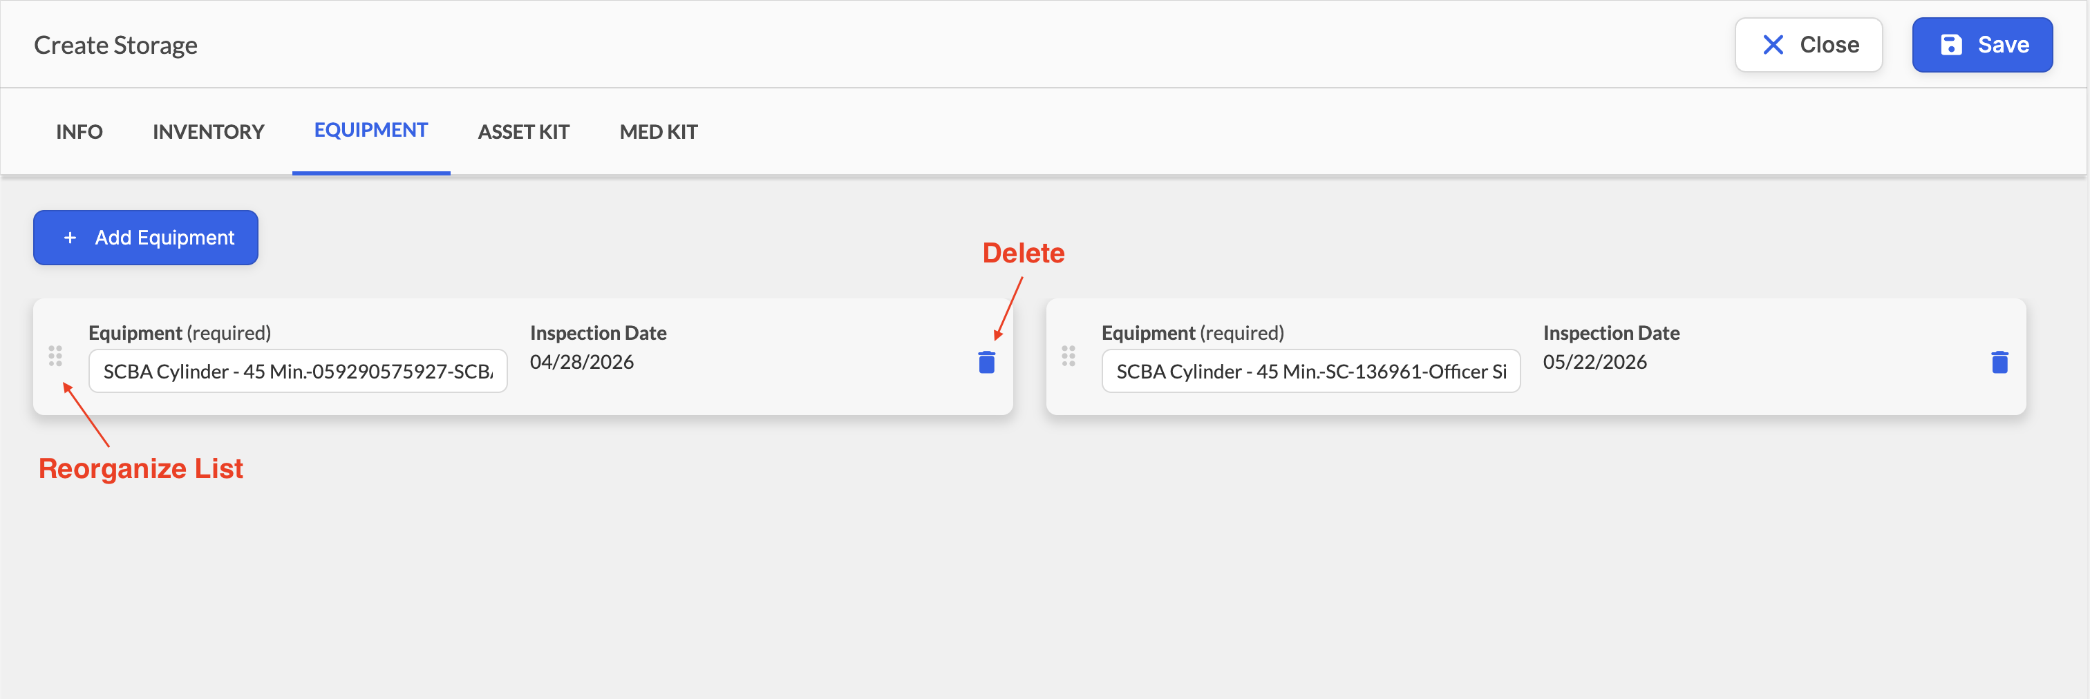Delete the first SCBA Cylinder equipment row
Viewport: 2090px width, 699px height.
[986, 362]
